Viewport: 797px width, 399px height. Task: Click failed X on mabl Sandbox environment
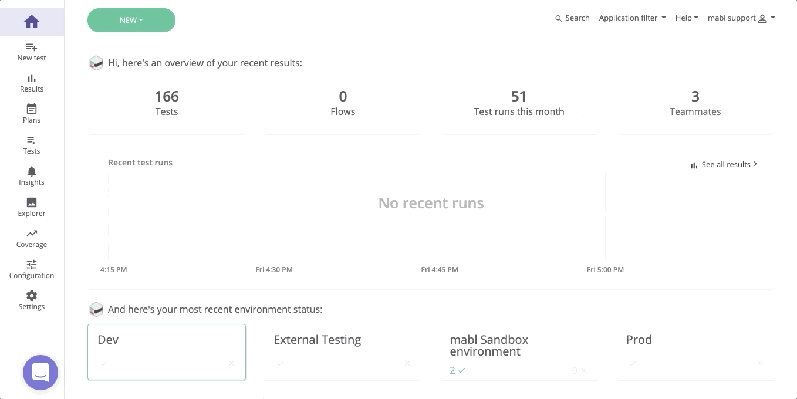click(x=583, y=370)
